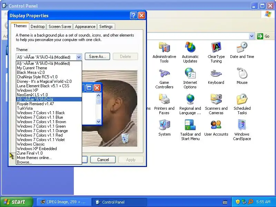
Task: Select Disney It's a Magical World theme
Action: (x=49, y=81)
